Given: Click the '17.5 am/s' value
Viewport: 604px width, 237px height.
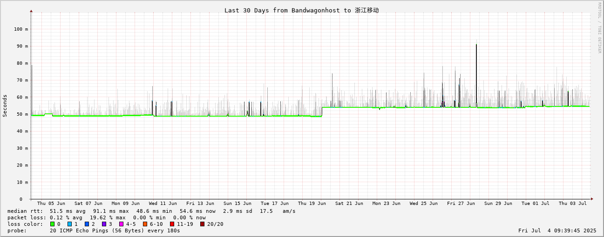Looking at the screenshot, I should [278, 211].
